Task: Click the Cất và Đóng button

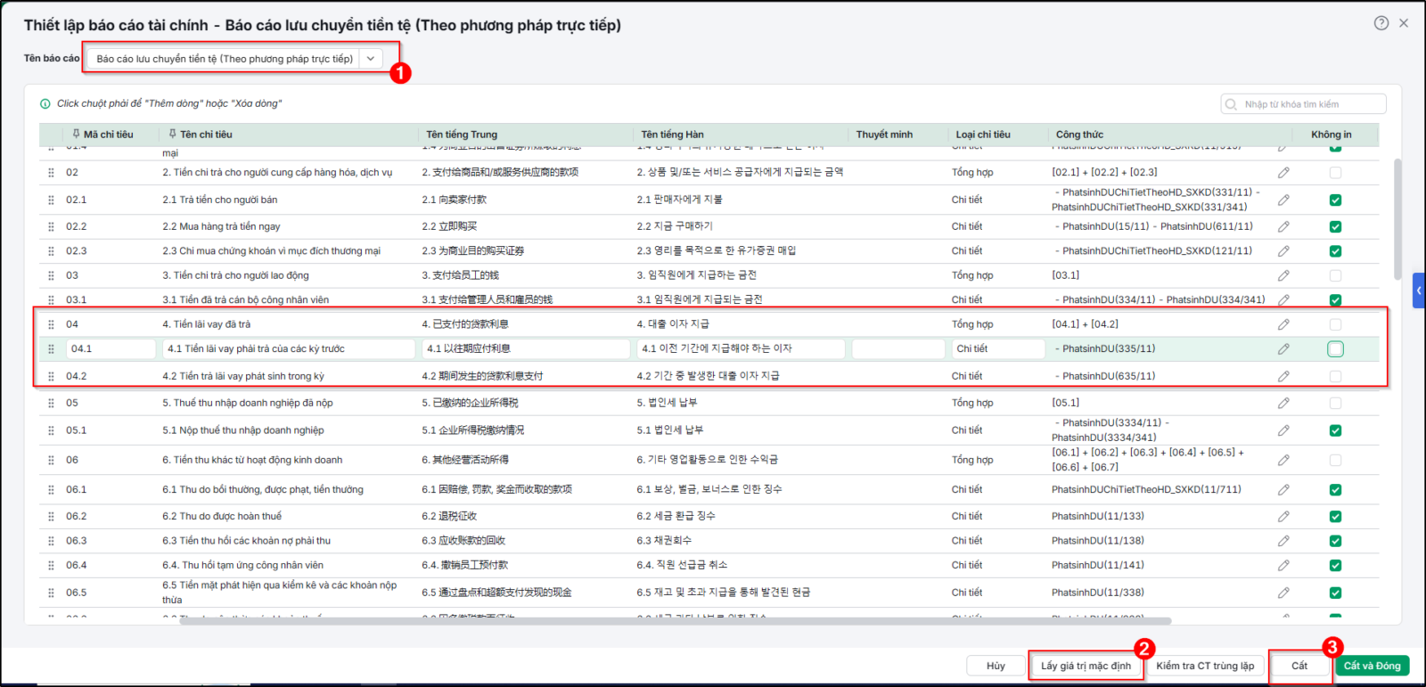Action: pyautogui.click(x=1372, y=666)
